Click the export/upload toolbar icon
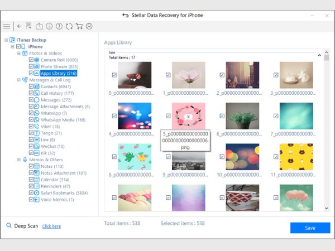335x251 pixels. point(39,26)
